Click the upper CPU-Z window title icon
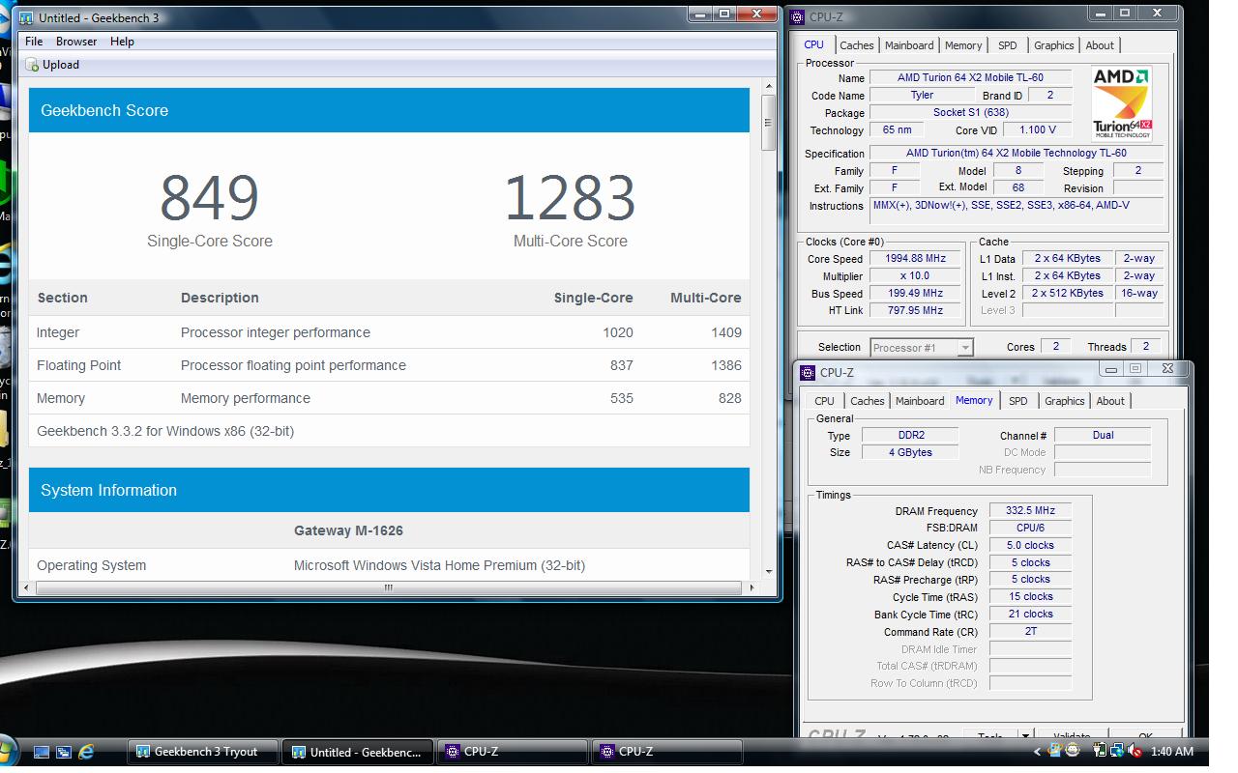Viewport: 1238px width, 773px height. 797,16
